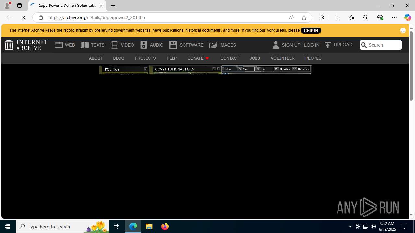Open the HELP page
The image size is (415, 233).
pyautogui.click(x=172, y=58)
